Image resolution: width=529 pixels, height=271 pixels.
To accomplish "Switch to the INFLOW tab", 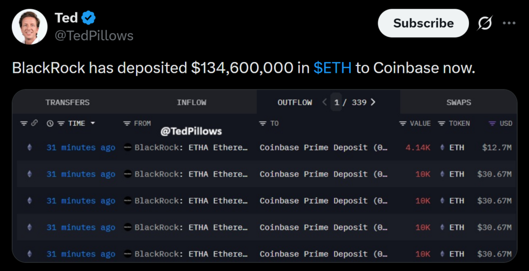I will pyautogui.click(x=191, y=102).
